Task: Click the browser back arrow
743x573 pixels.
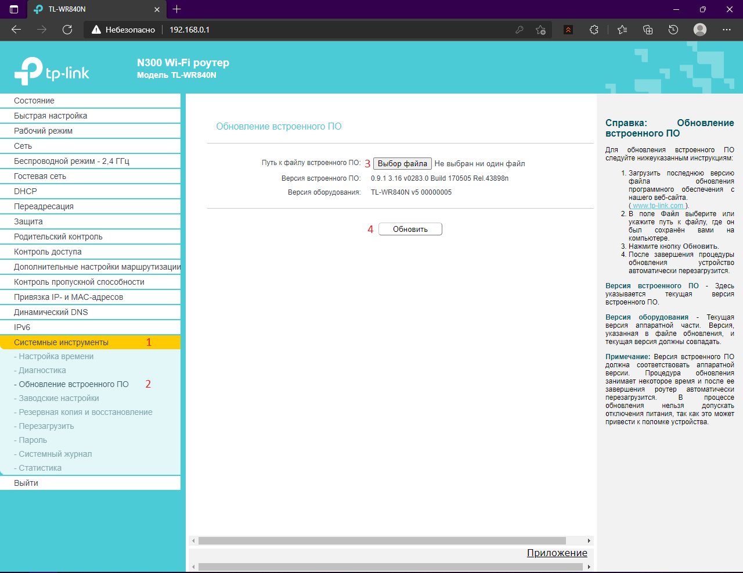Action: [16, 30]
